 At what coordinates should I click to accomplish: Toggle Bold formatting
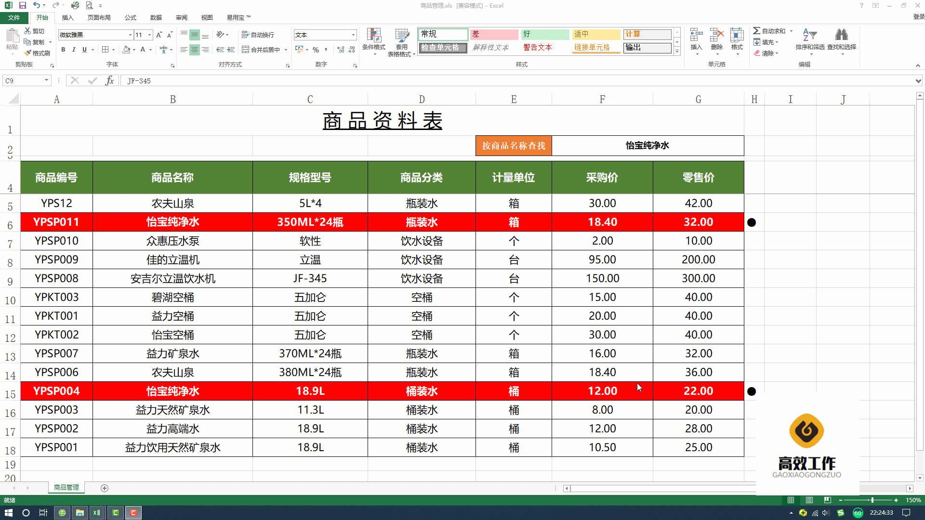[x=63, y=50]
